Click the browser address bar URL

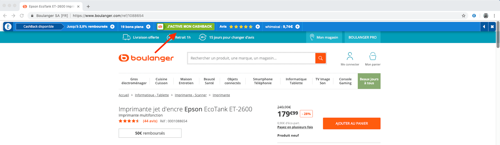click(108, 16)
